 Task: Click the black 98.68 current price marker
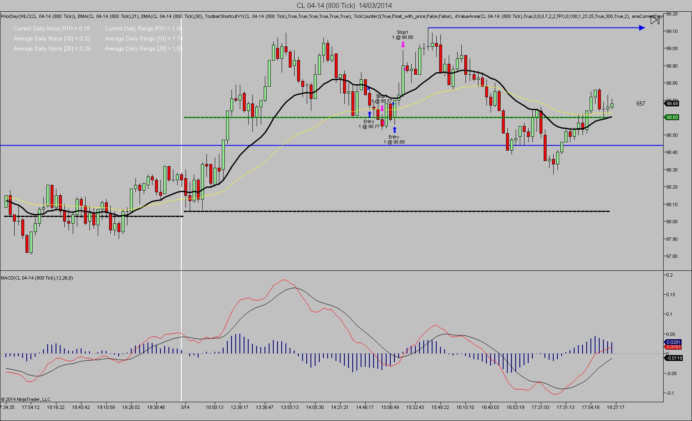(672, 103)
